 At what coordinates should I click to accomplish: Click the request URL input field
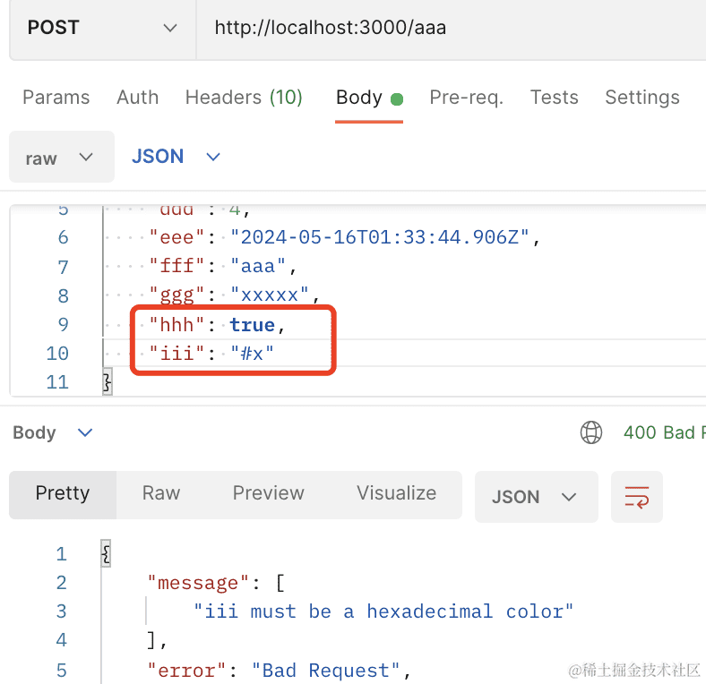click(x=448, y=28)
